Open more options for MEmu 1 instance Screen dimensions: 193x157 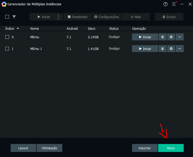[180, 49]
